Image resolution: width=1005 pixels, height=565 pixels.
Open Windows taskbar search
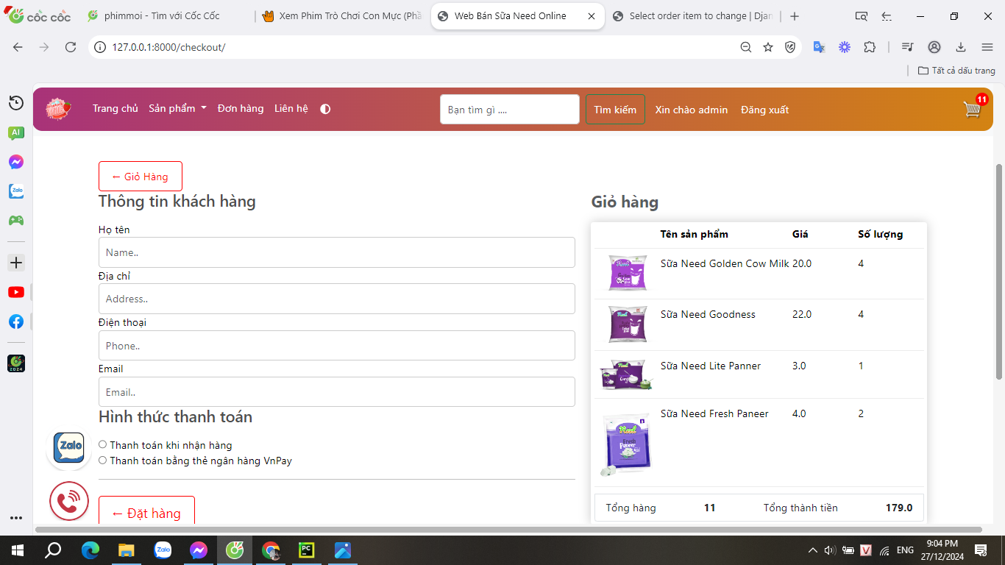(53, 550)
